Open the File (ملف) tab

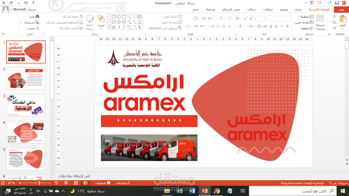point(341,9)
